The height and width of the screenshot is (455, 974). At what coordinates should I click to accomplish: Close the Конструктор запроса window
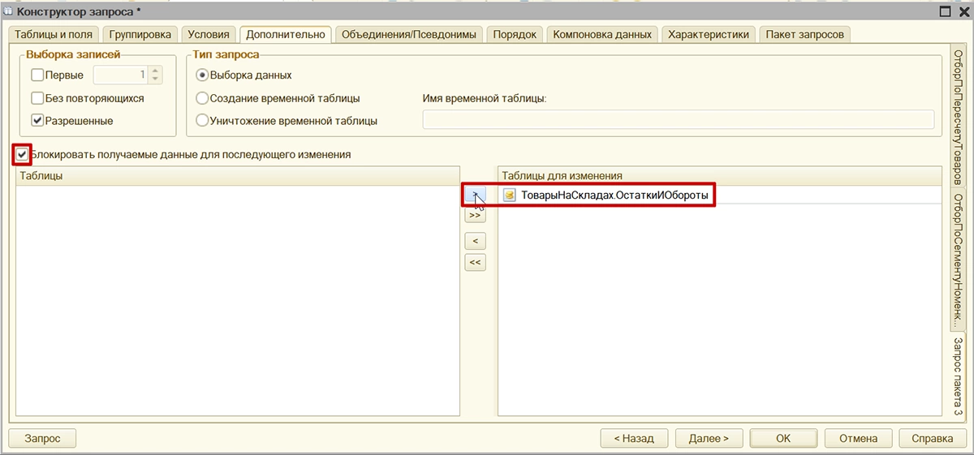963,11
